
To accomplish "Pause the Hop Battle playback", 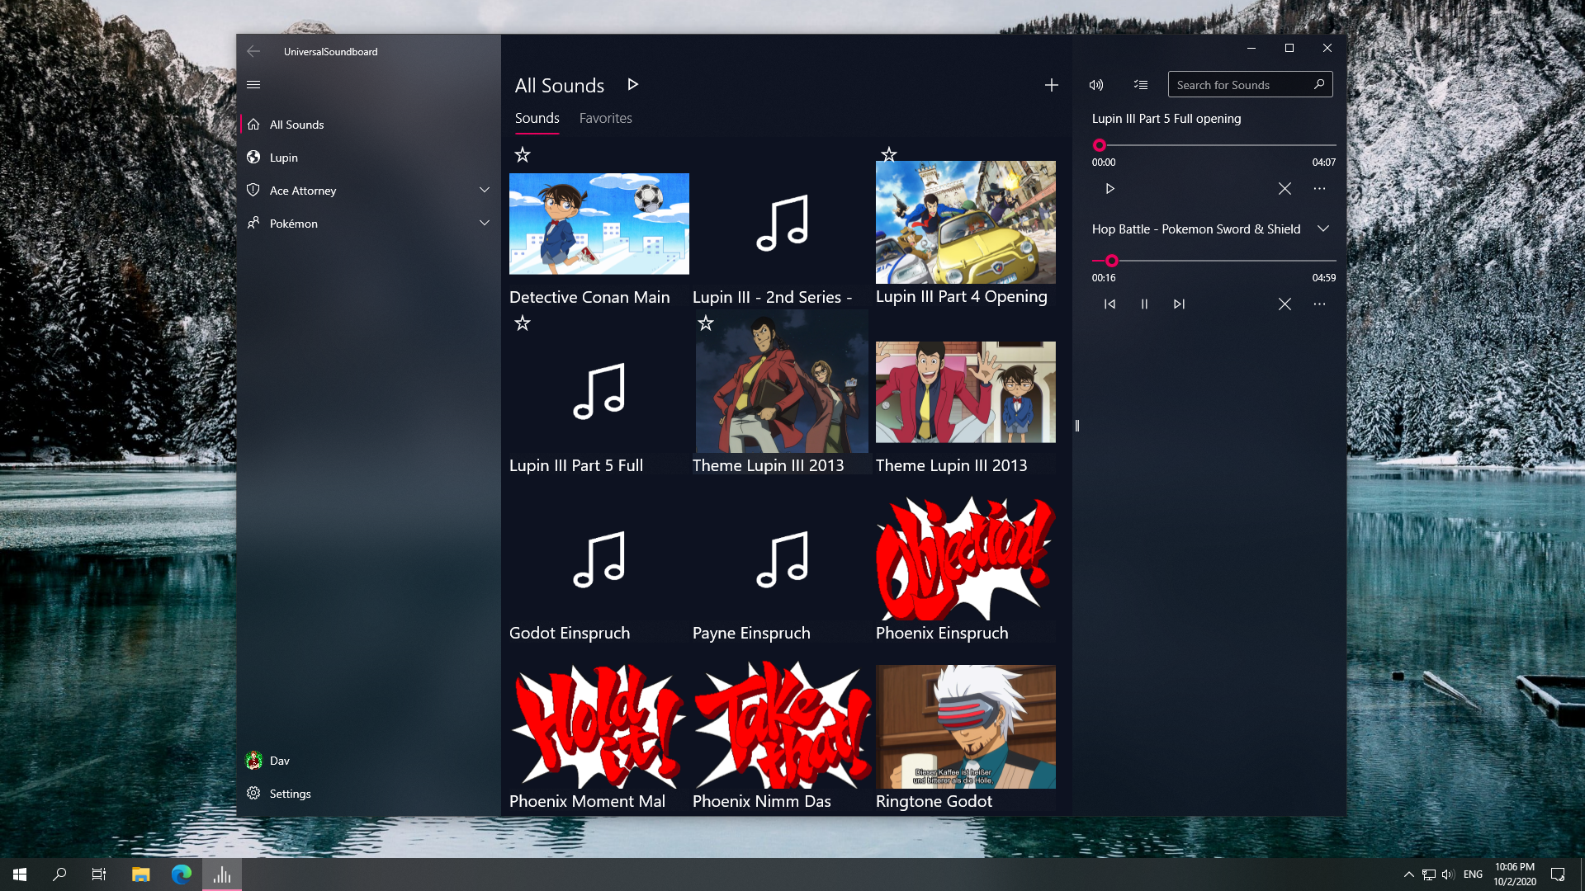I will coord(1144,304).
